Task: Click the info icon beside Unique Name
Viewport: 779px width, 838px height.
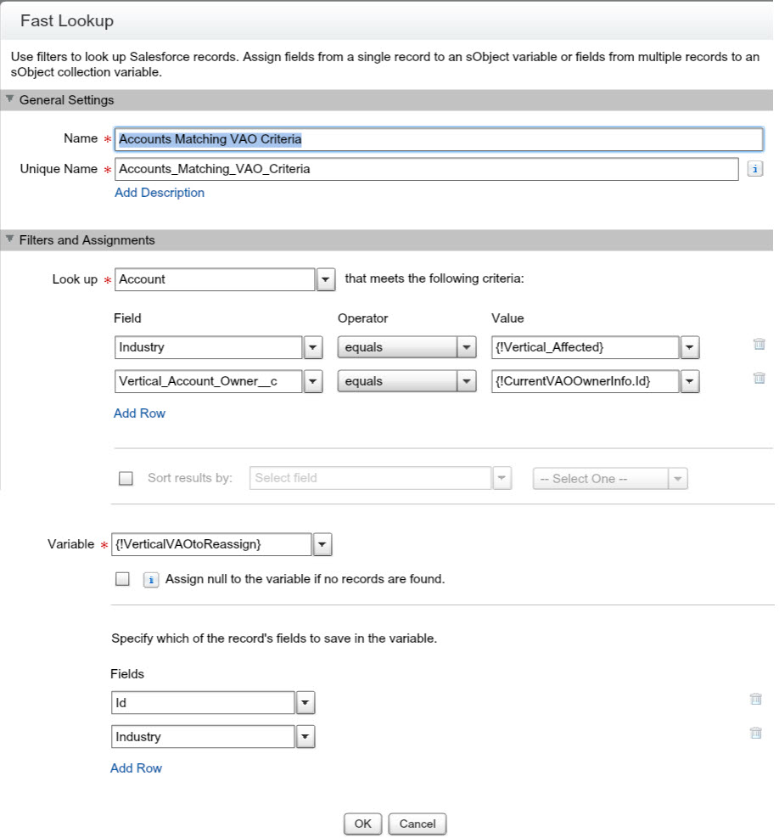Action: point(754,169)
